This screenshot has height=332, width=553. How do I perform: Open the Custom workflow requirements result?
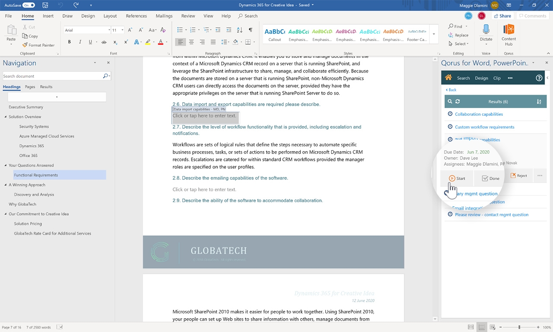[484, 127]
